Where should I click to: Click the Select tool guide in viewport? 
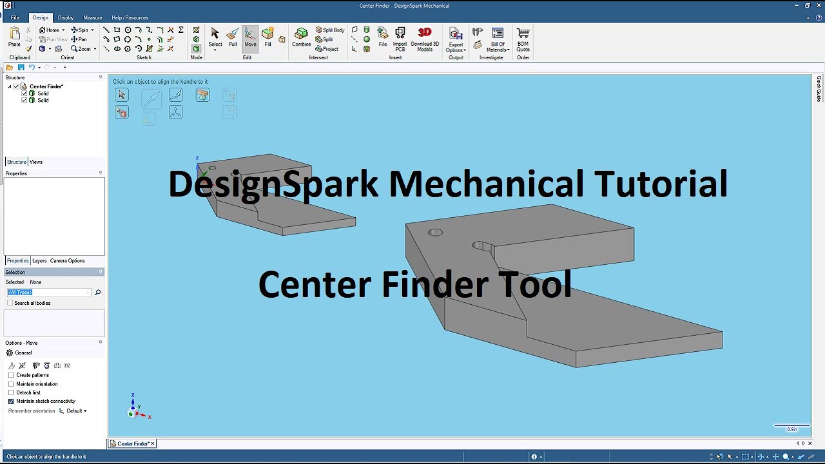click(122, 95)
